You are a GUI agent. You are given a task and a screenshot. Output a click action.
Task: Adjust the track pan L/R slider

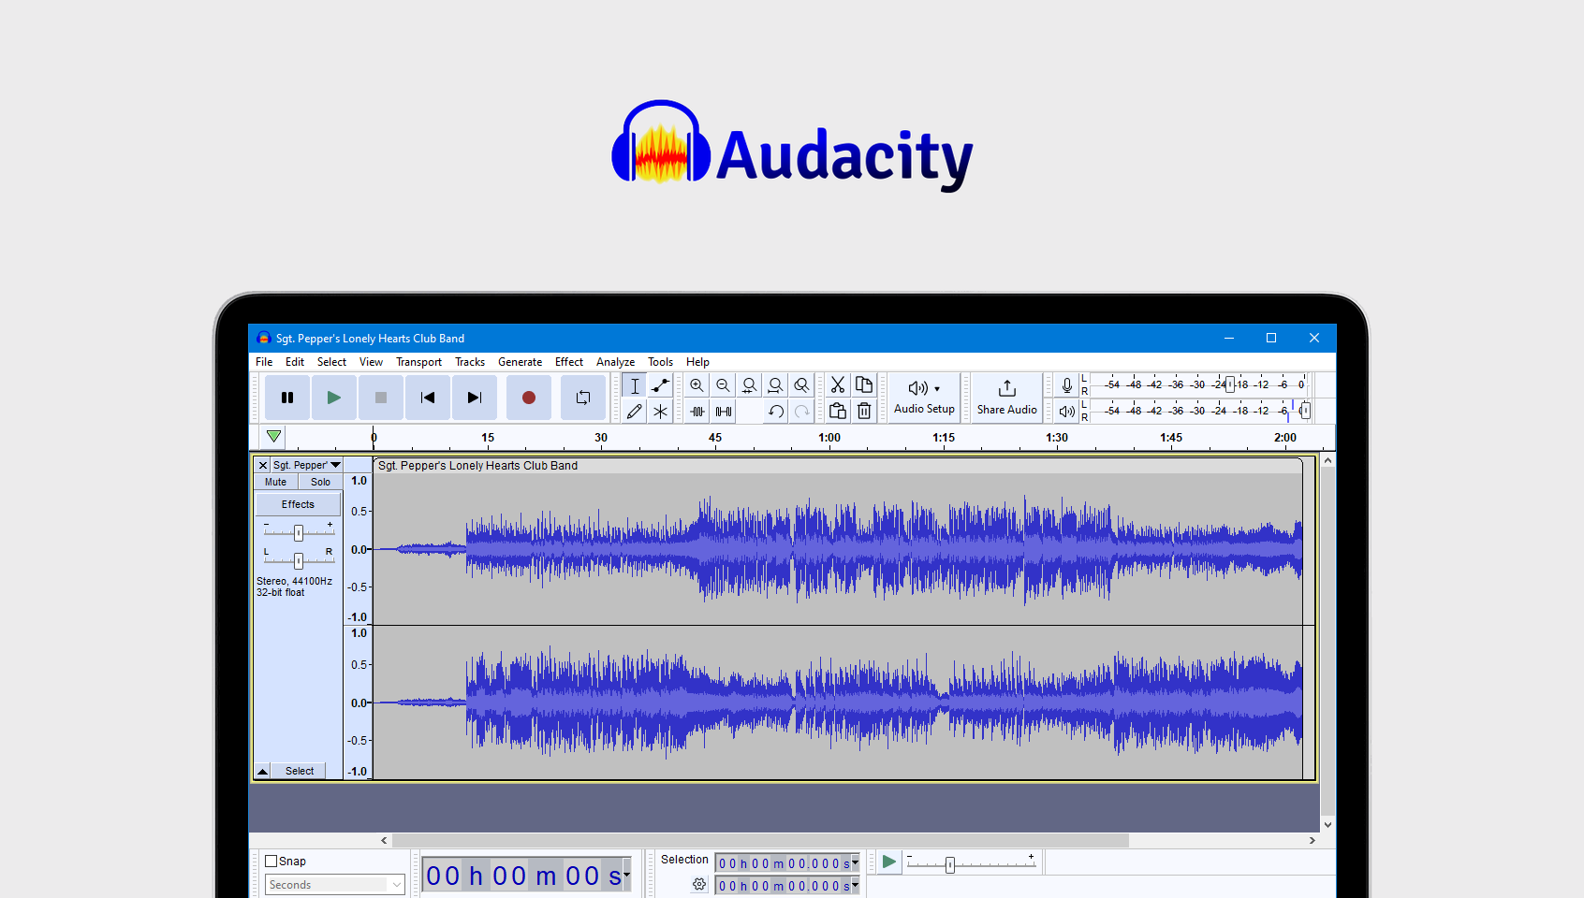[x=299, y=560]
